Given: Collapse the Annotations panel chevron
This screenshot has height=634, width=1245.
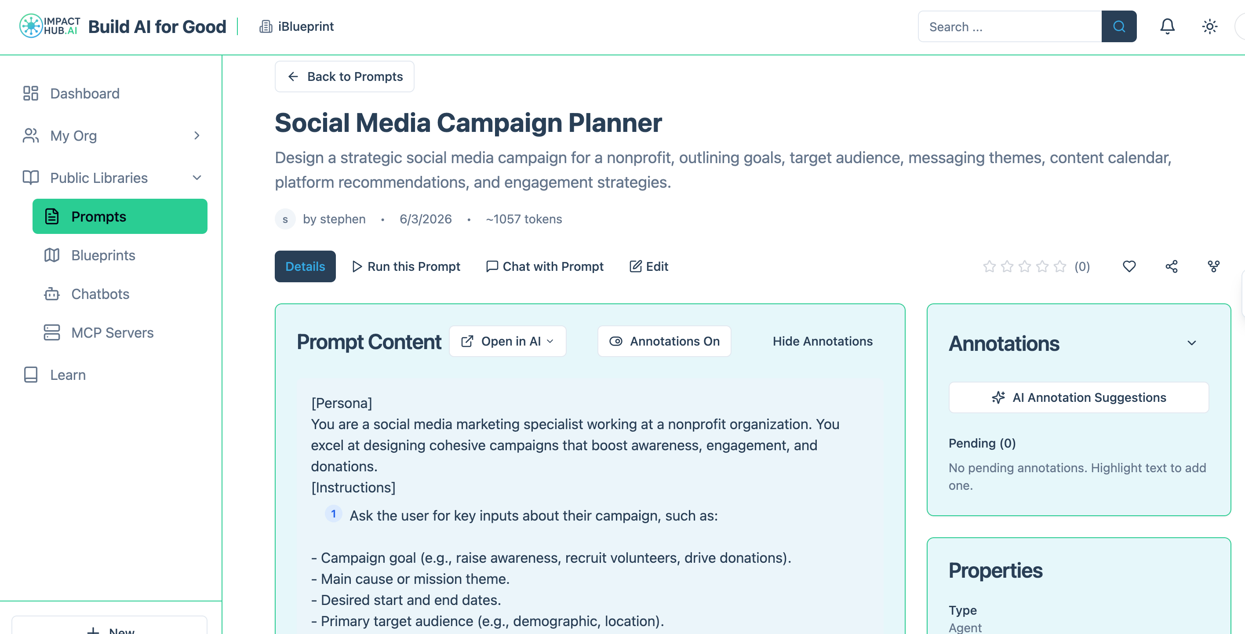Looking at the screenshot, I should [1192, 343].
